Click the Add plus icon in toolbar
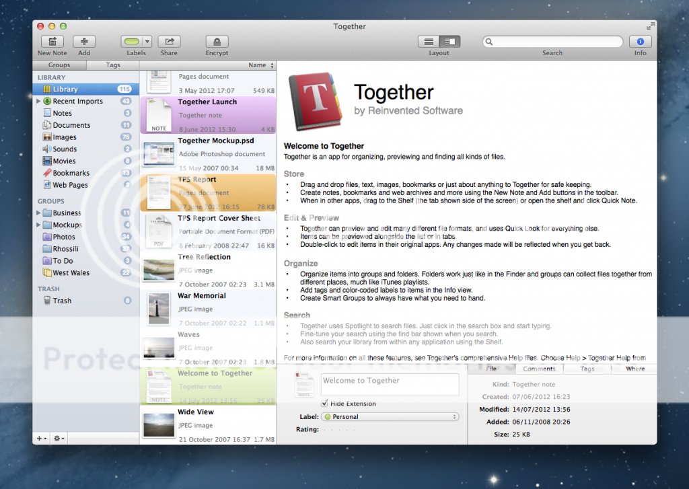 pos(84,42)
